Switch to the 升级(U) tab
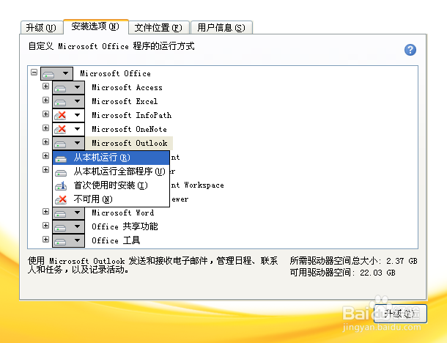 pyautogui.click(x=42, y=28)
